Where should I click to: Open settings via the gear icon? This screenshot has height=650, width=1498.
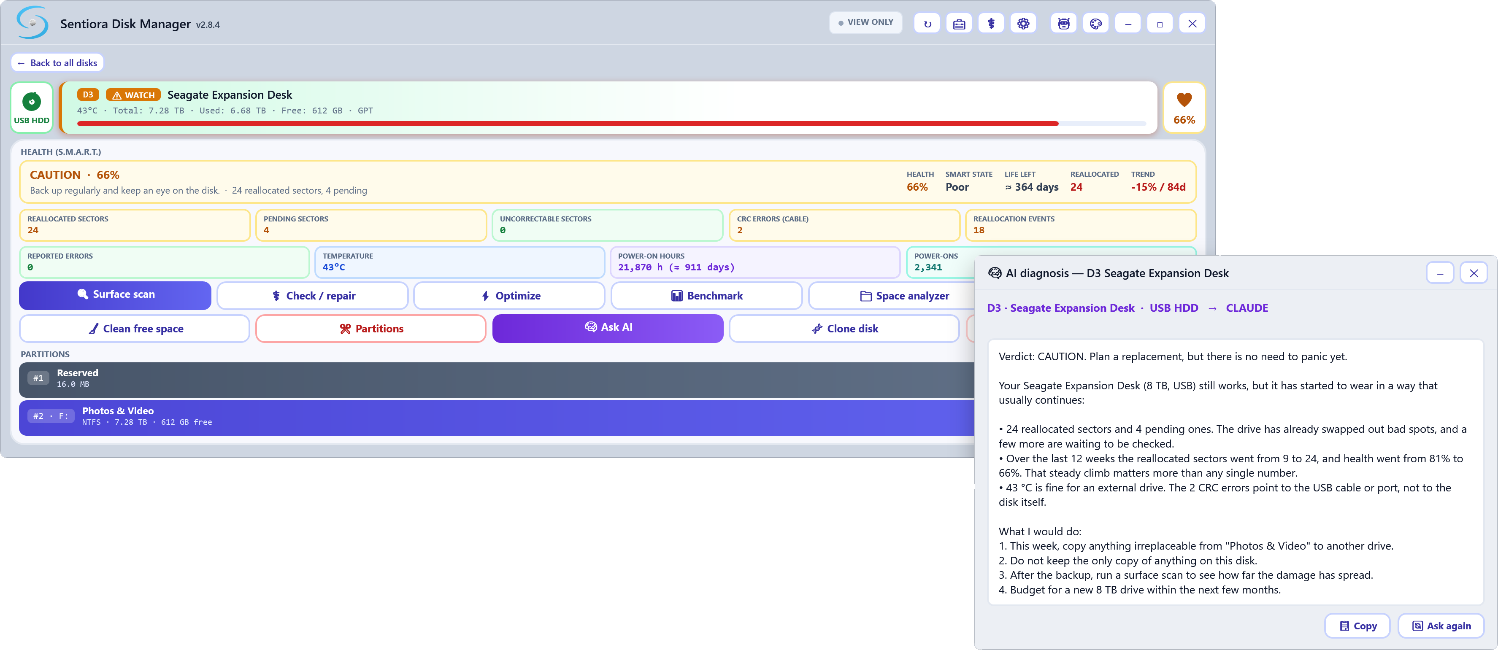pyautogui.click(x=1023, y=24)
